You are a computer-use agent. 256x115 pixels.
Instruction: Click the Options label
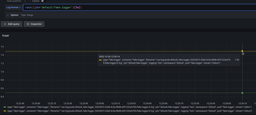coord(14,15)
